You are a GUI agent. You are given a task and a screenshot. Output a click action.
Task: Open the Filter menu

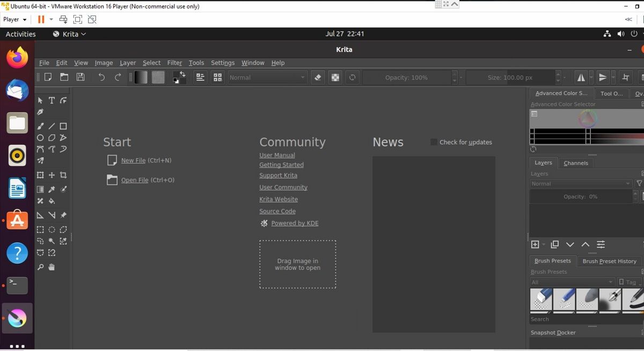pos(174,63)
